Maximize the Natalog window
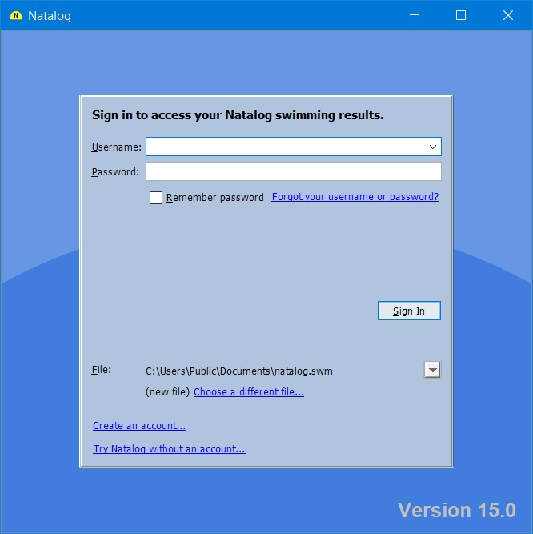This screenshot has height=534, width=533. (461, 15)
